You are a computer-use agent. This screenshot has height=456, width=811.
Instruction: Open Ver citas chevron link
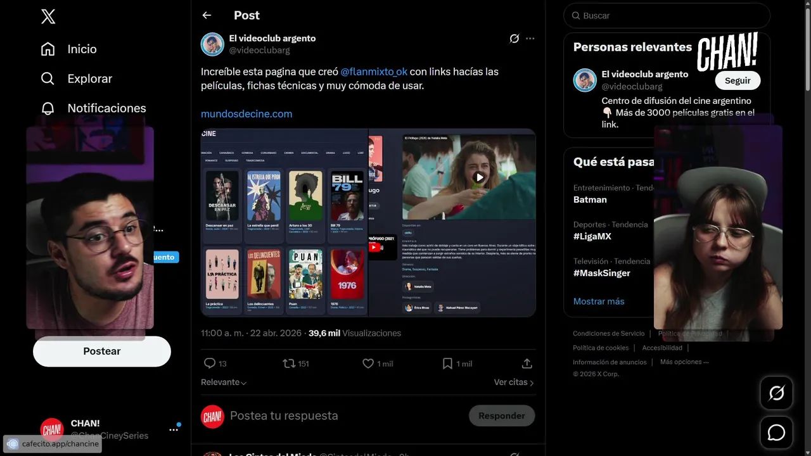click(x=514, y=383)
